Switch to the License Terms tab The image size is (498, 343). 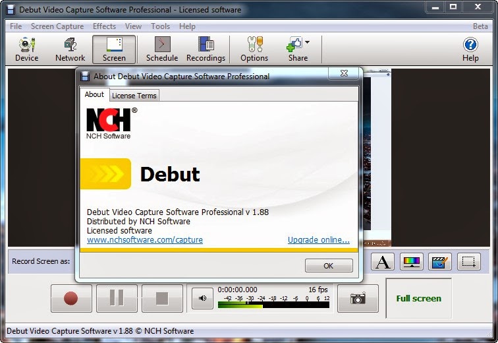click(134, 96)
